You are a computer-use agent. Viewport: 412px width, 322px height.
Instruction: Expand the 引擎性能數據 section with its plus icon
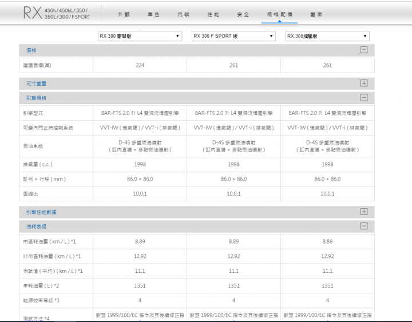364,212
